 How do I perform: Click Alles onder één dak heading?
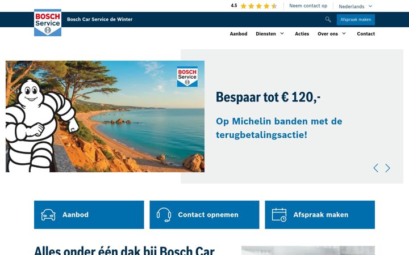124,250
